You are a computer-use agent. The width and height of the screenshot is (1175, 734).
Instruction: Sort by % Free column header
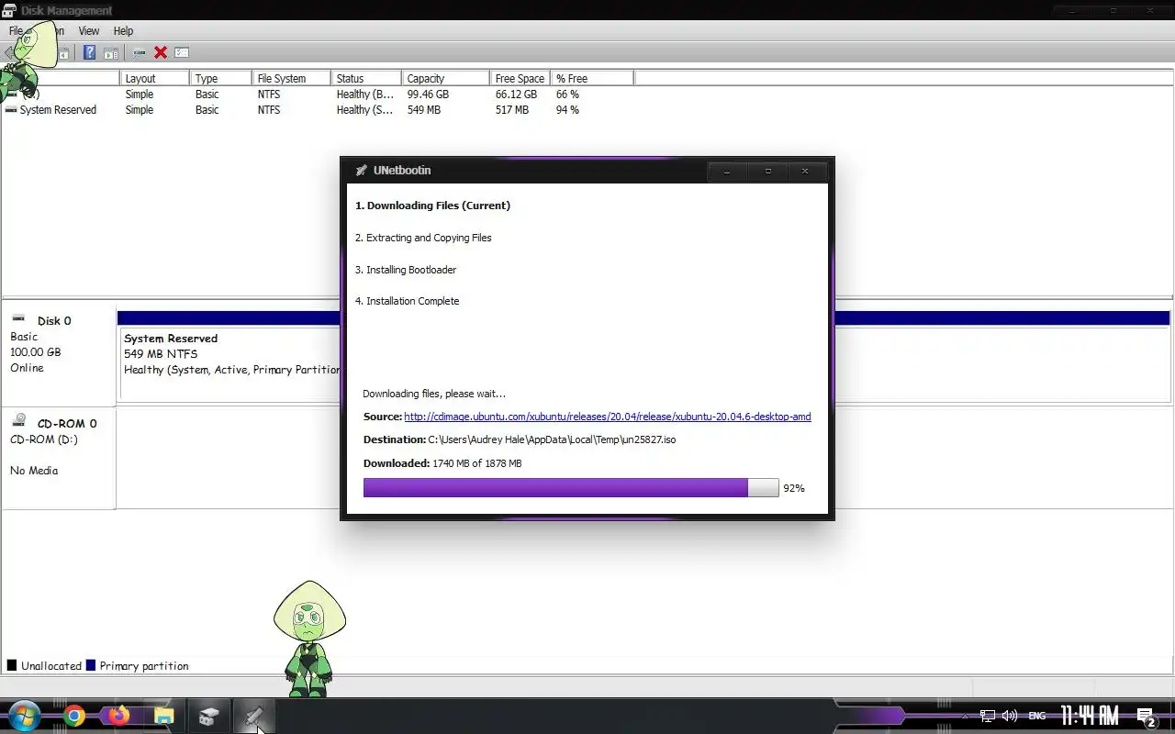click(592, 79)
